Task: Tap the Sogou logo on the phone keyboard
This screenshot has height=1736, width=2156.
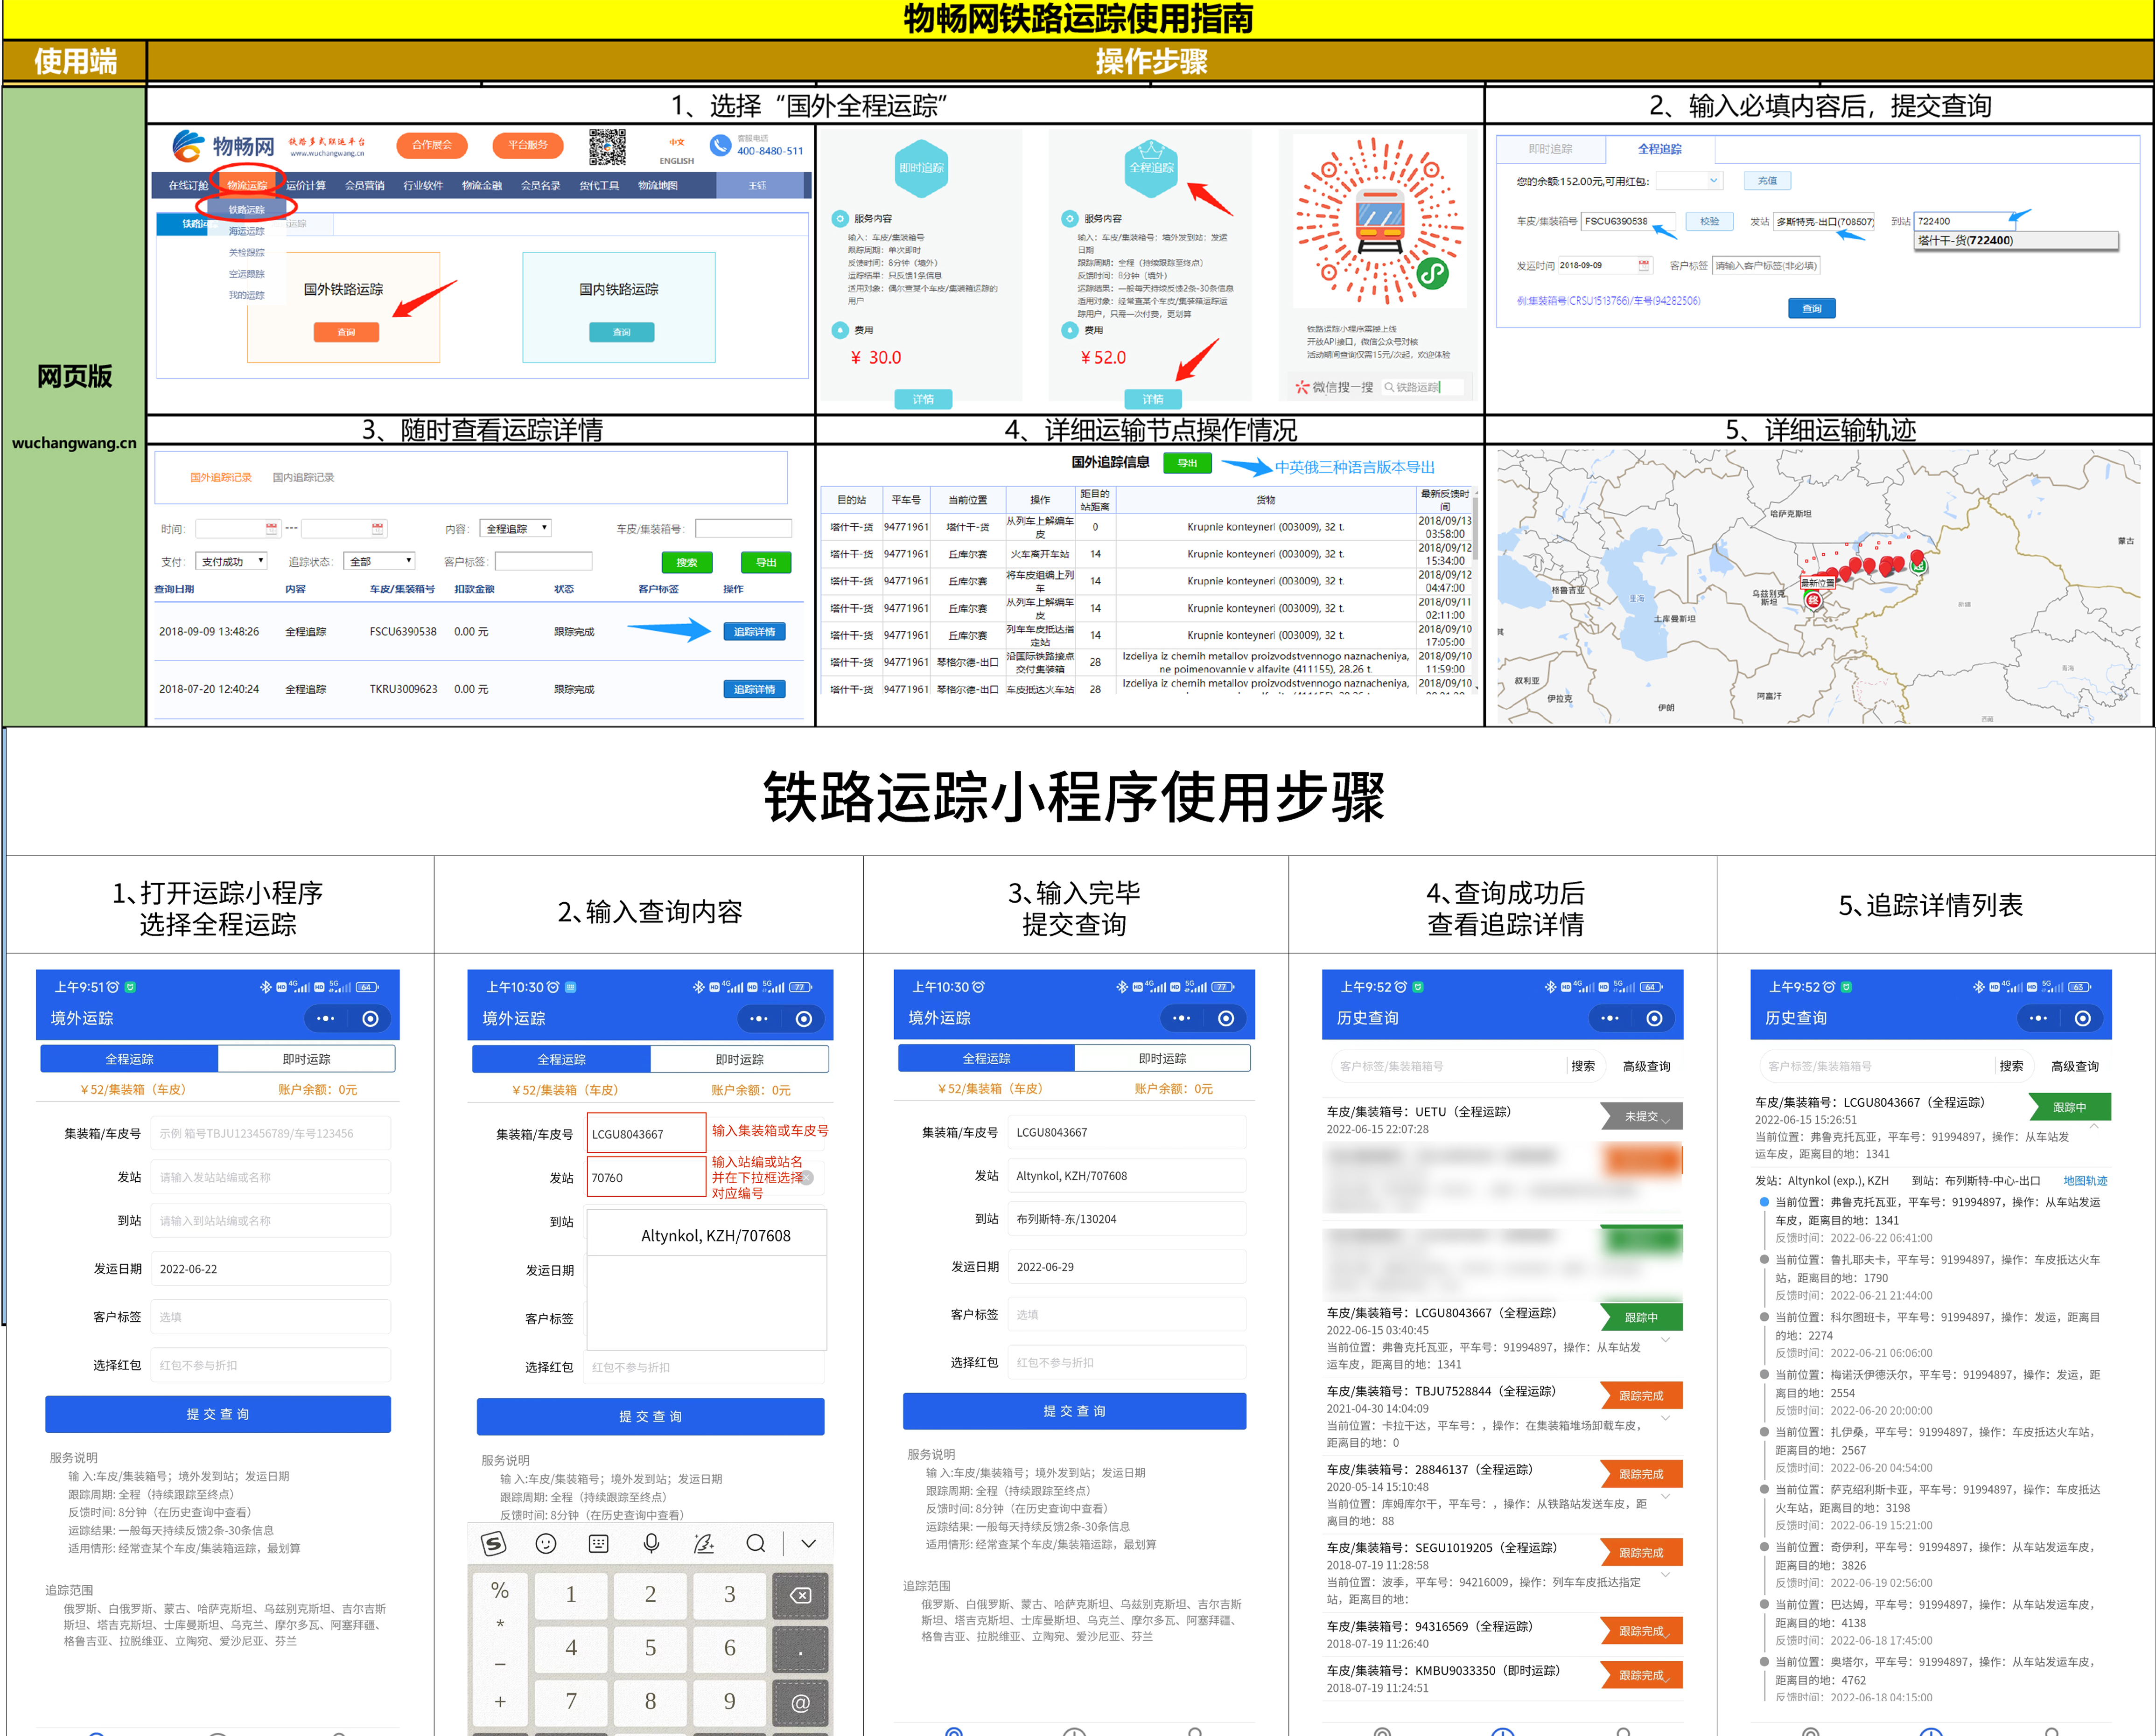Action: [494, 1544]
